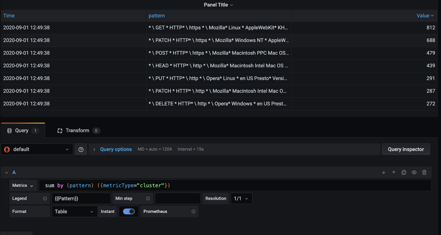
Task: Click the Legend info icon
Action: coord(45,199)
